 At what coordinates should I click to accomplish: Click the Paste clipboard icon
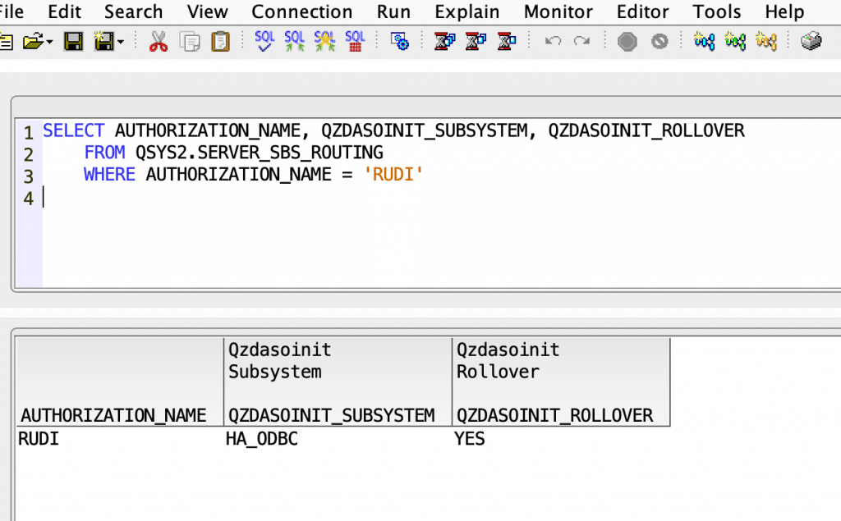[x=220, y=42]
